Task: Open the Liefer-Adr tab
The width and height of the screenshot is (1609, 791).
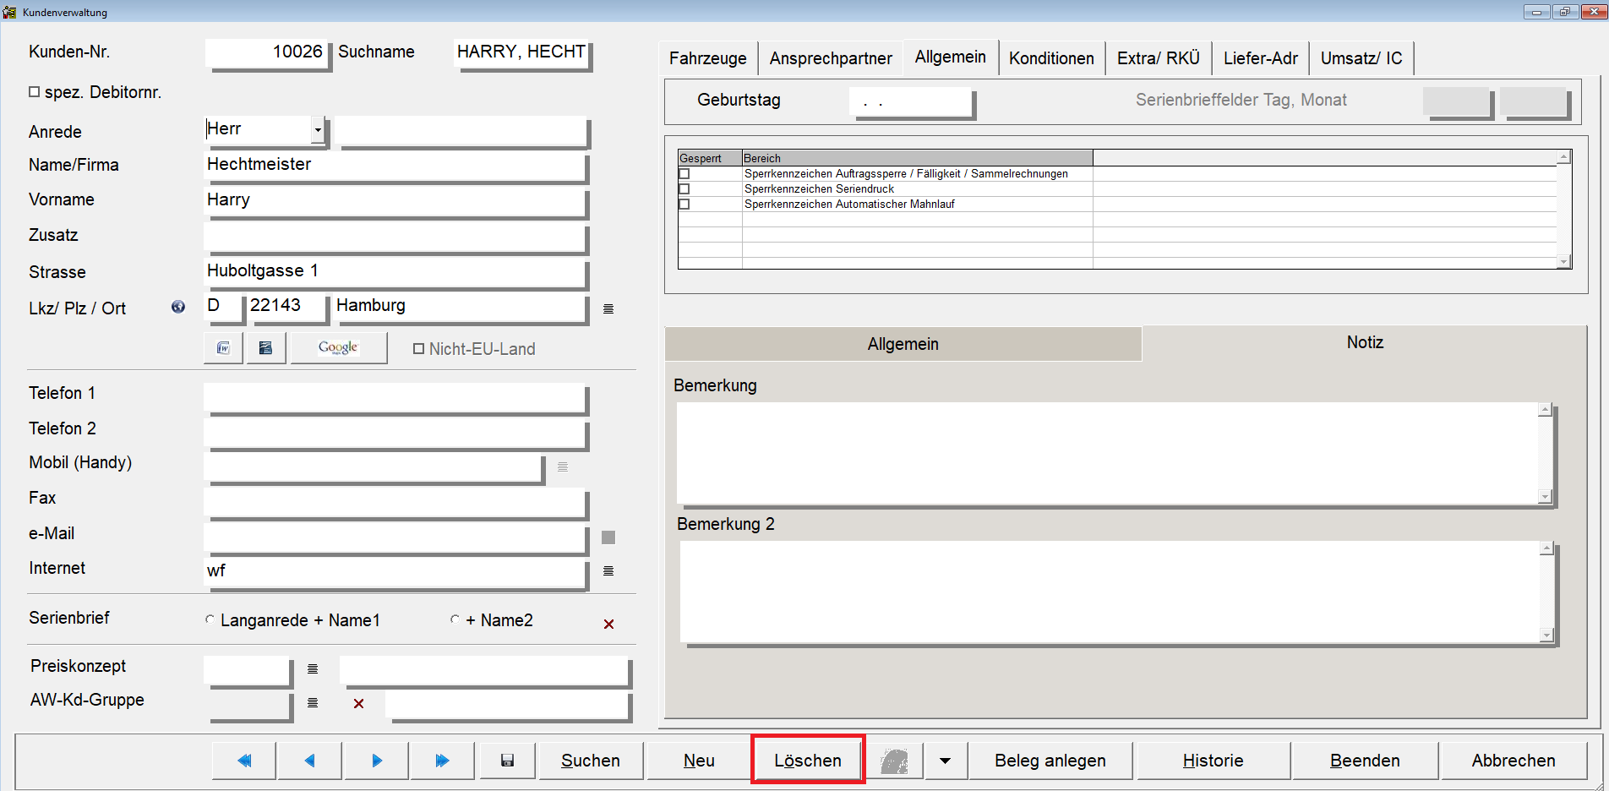Action: click(1260, 58)
